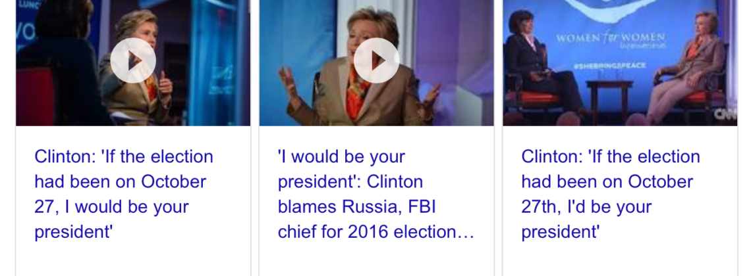Click the orange scarf in middle thumbnail

[357, 93]
